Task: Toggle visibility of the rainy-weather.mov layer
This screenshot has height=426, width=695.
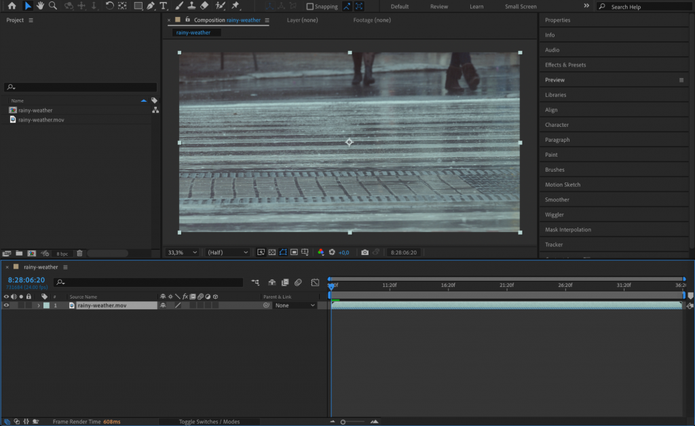Action: [6, 305]
